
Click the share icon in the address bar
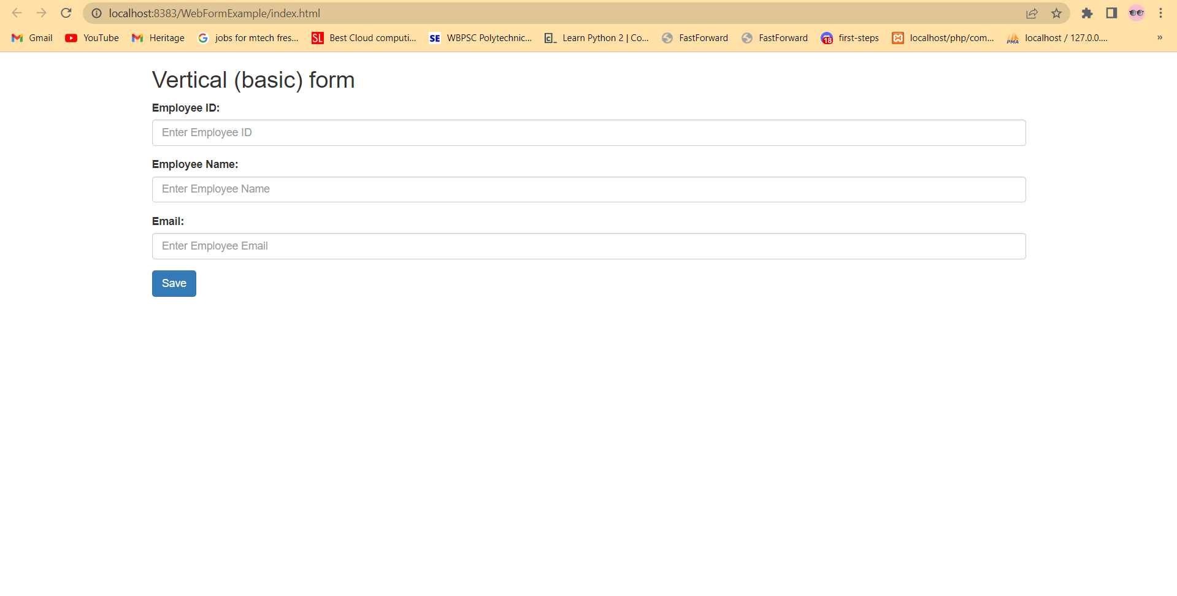(x=1033, y=13)
